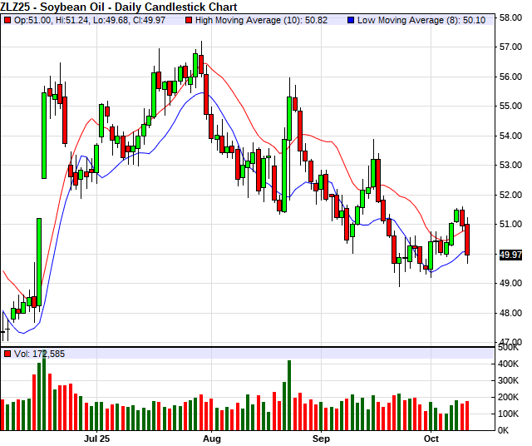Viewport: 532px width, 446px height.
Task: Click the Jul 25 date axis label
Action: coord(96,439)
